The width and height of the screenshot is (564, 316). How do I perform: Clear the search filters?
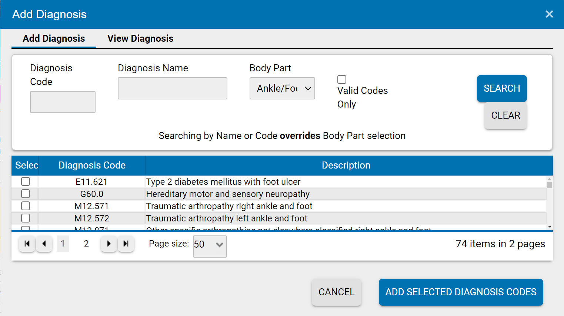click(x=505, y=115)
